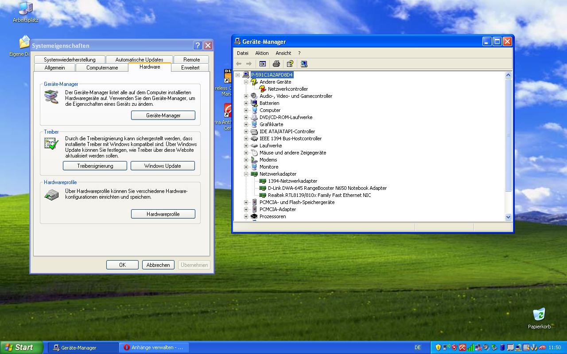Click the DVD/CD-ROM-Laufwerke disc icon
Image resolution: width=567 pixels, height=354 pixels.
[x=254, y=117]
